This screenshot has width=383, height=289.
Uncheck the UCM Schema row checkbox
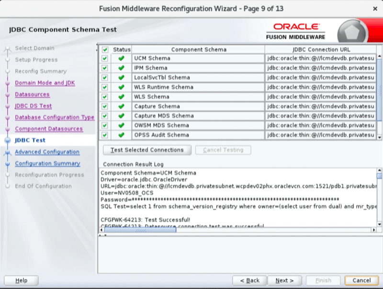click(105, 58)
